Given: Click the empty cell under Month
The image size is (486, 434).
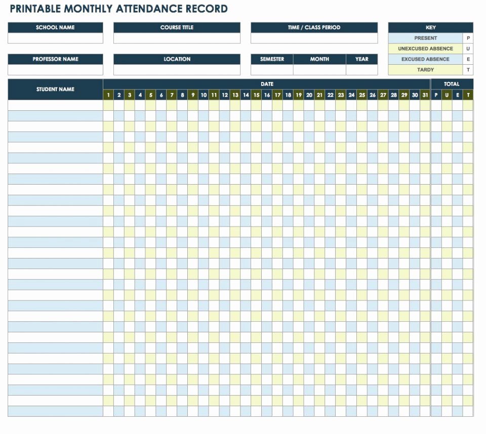Looking at the screenshot, I should tap(319, 70).
